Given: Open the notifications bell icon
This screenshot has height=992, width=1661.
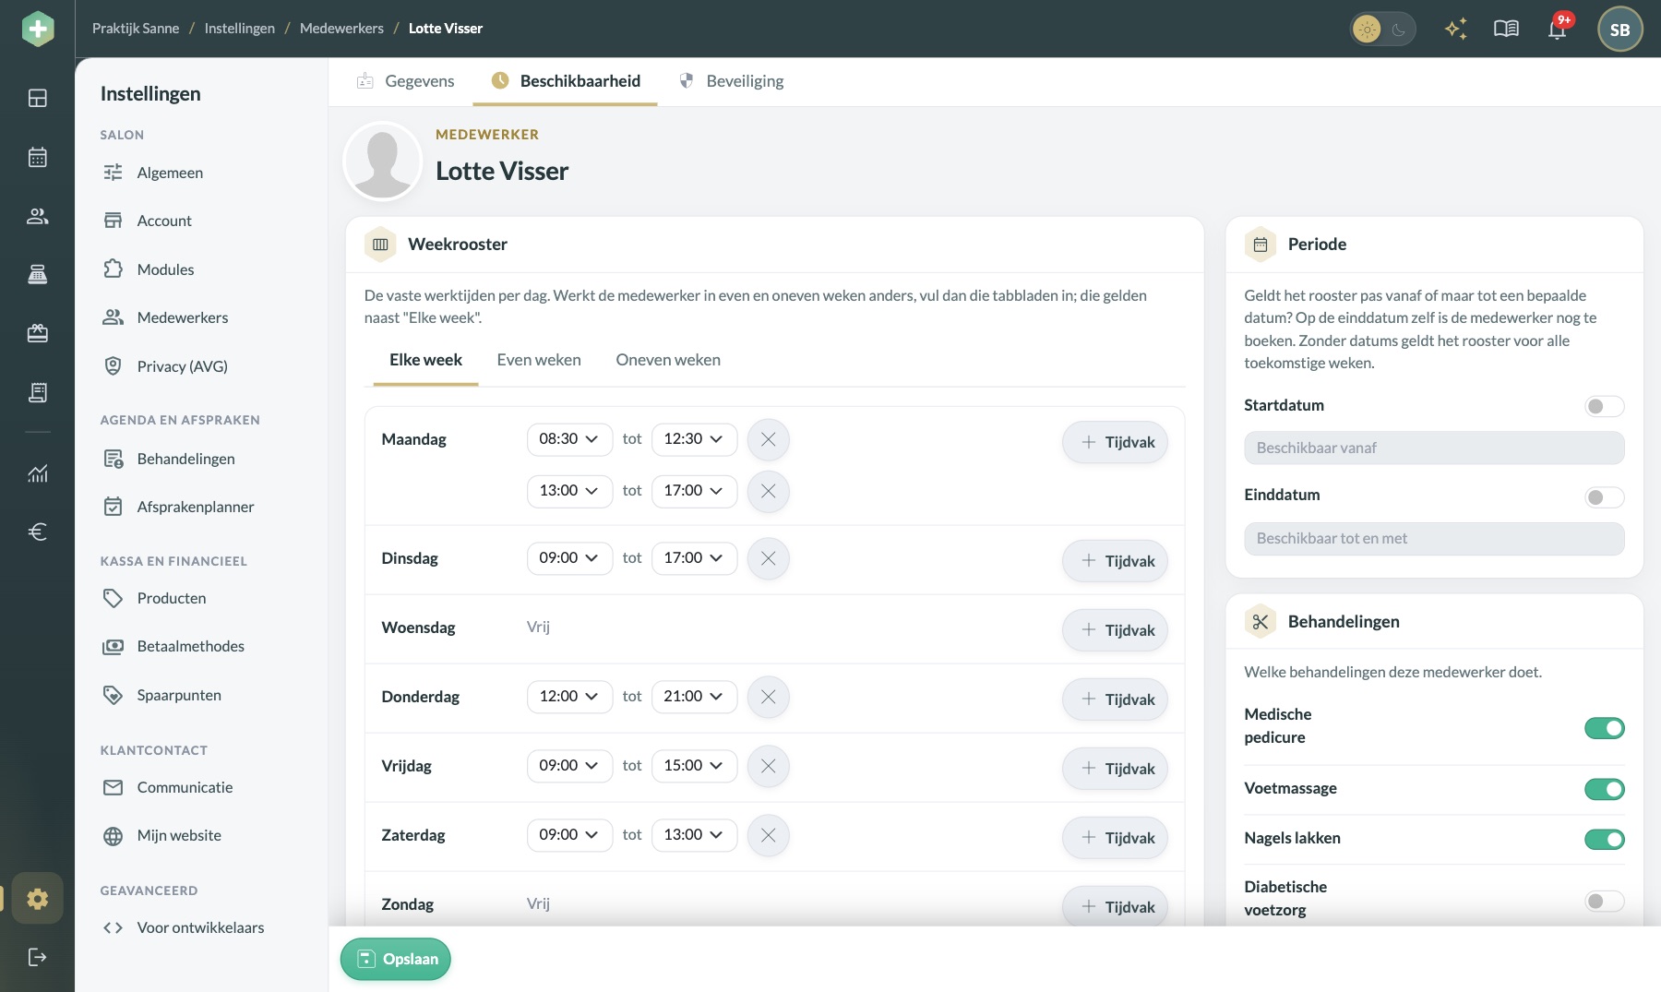Looking at the screenshot, I should (x=1558, y=29).
